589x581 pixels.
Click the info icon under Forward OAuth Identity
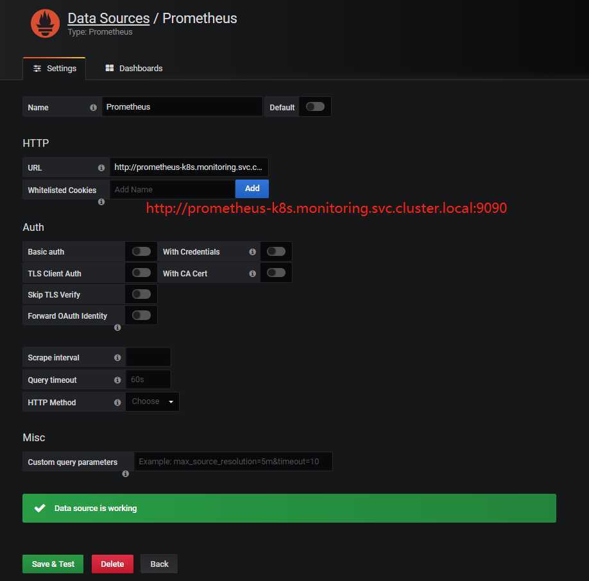click(117, 328)
